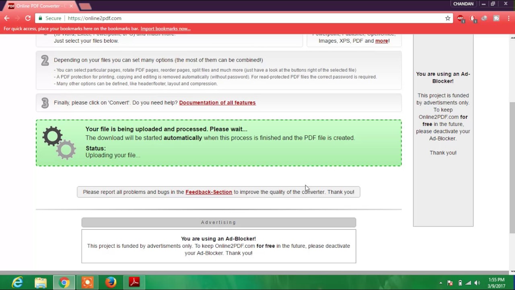Open the red hand blocker extension
Image resolution: width=515 pixels, height=290 pixels.
[473, 18]
